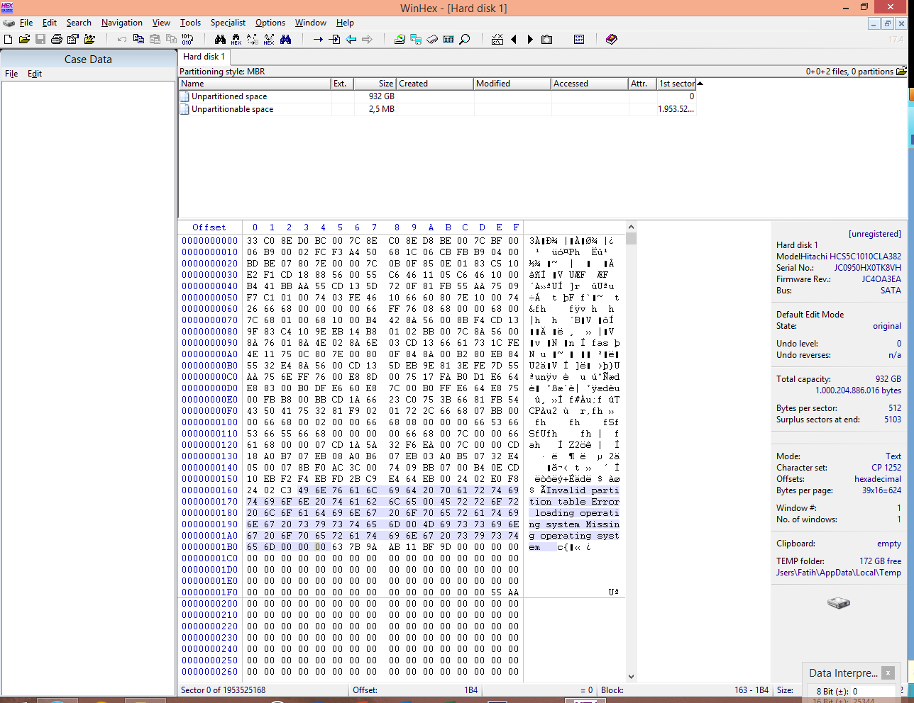Click the blue Continue Search binoculars
914x703 pixels.
pyautogui.click(x=285, y=40)
